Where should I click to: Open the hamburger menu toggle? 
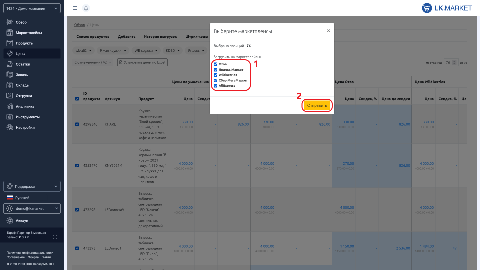tap(75, 8)
